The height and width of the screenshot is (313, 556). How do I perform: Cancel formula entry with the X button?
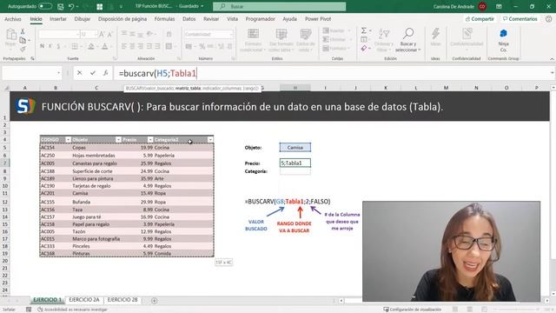79,73
